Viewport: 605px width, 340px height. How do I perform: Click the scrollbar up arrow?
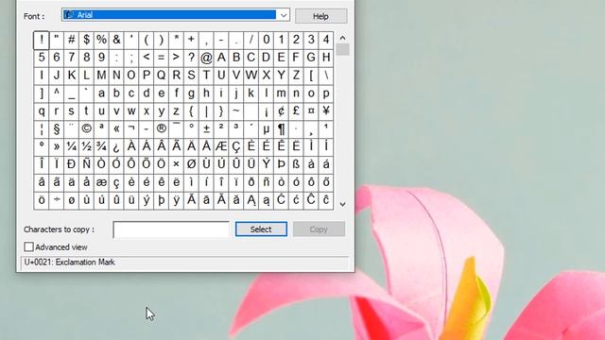point(342,38)
